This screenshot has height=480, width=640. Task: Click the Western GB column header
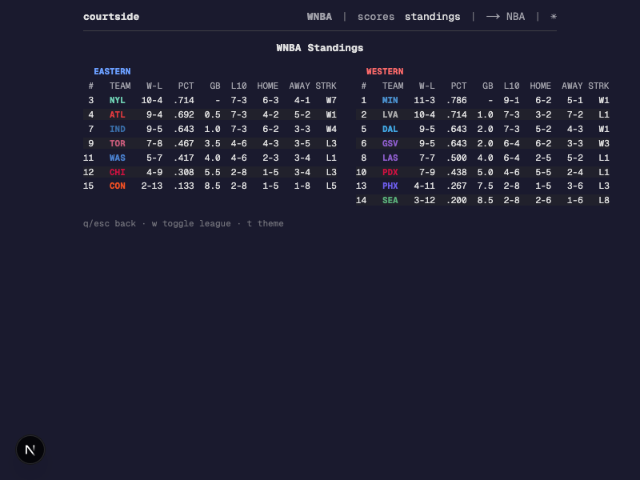488,86
